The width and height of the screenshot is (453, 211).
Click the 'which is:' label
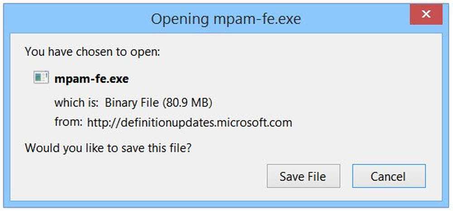76,103
